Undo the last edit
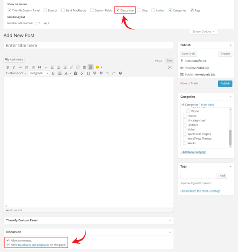238x252 pixels. pyautogui.click(x=108, y=73)
